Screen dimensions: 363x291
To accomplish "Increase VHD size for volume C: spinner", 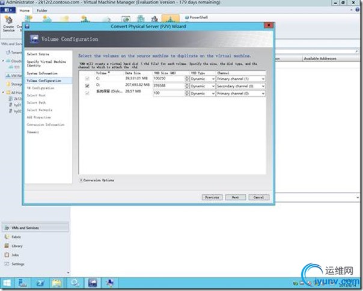I will coord(187,78).
